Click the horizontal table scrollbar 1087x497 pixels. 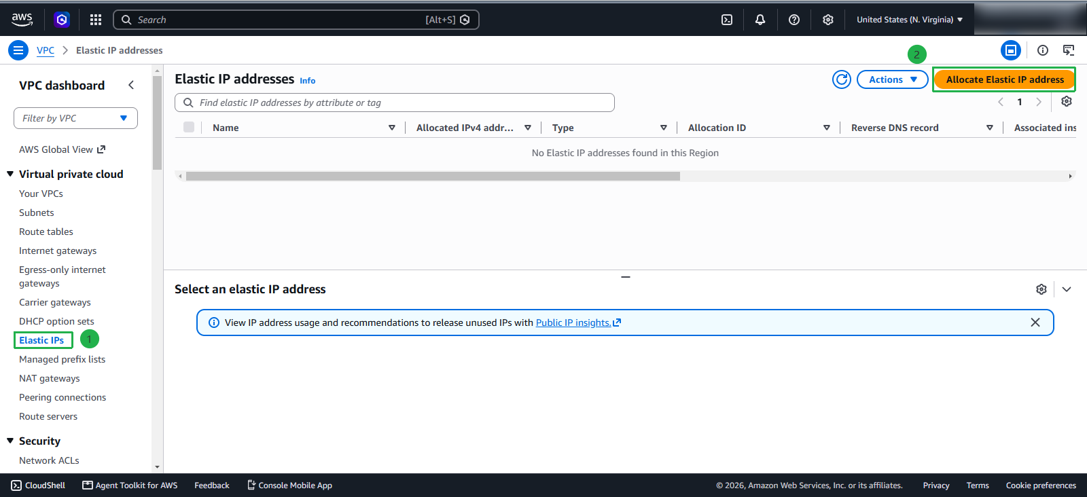[x=433, y=176]
